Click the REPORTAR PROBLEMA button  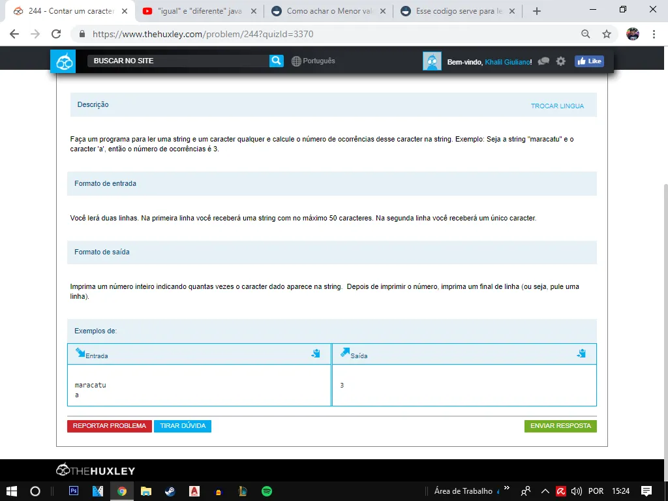click(x=110, y=426)
